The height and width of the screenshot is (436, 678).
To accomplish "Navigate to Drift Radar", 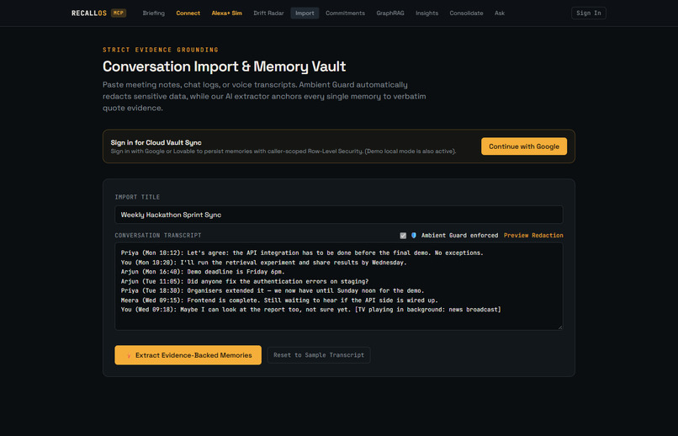I will (x=268, y=13).
